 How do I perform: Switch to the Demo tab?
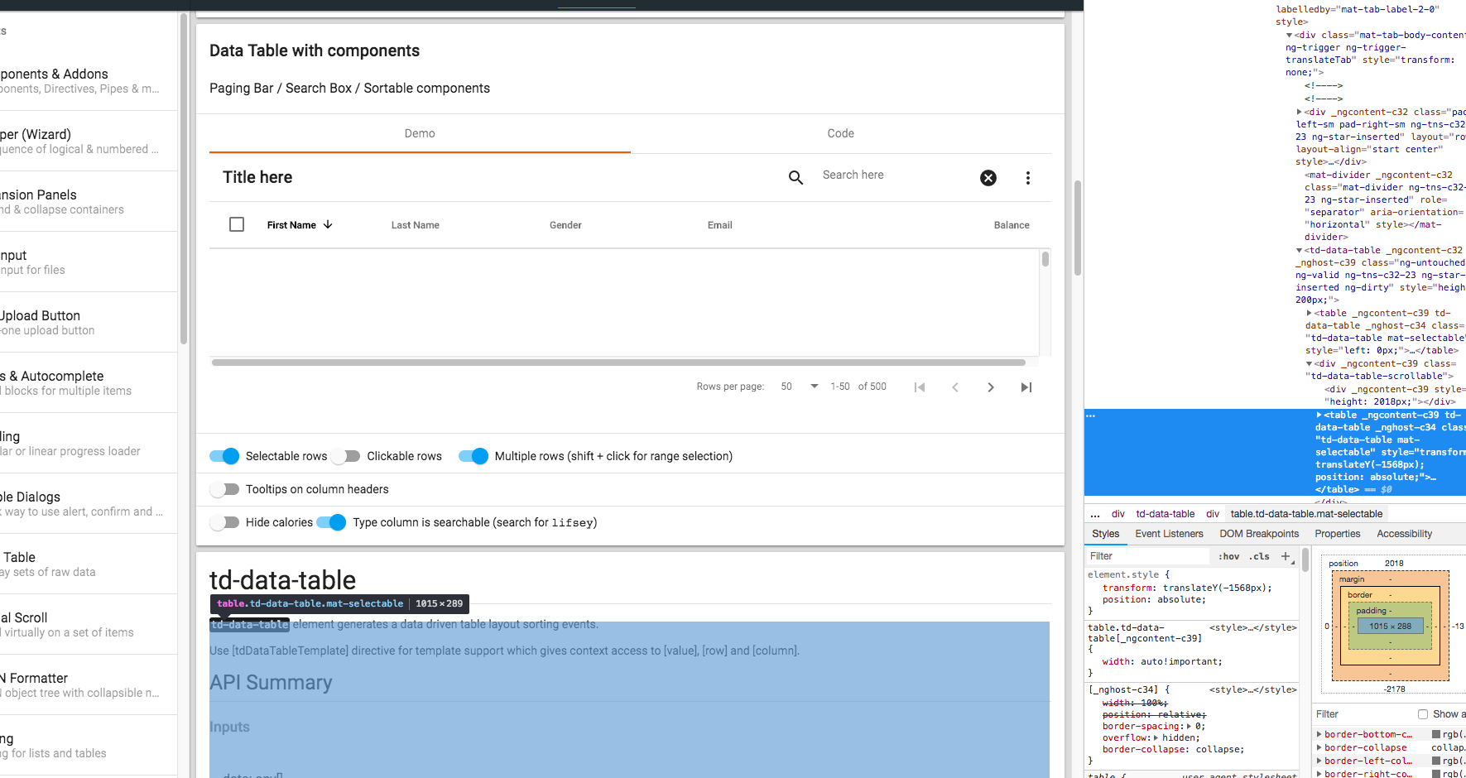[x=420, y=133]
